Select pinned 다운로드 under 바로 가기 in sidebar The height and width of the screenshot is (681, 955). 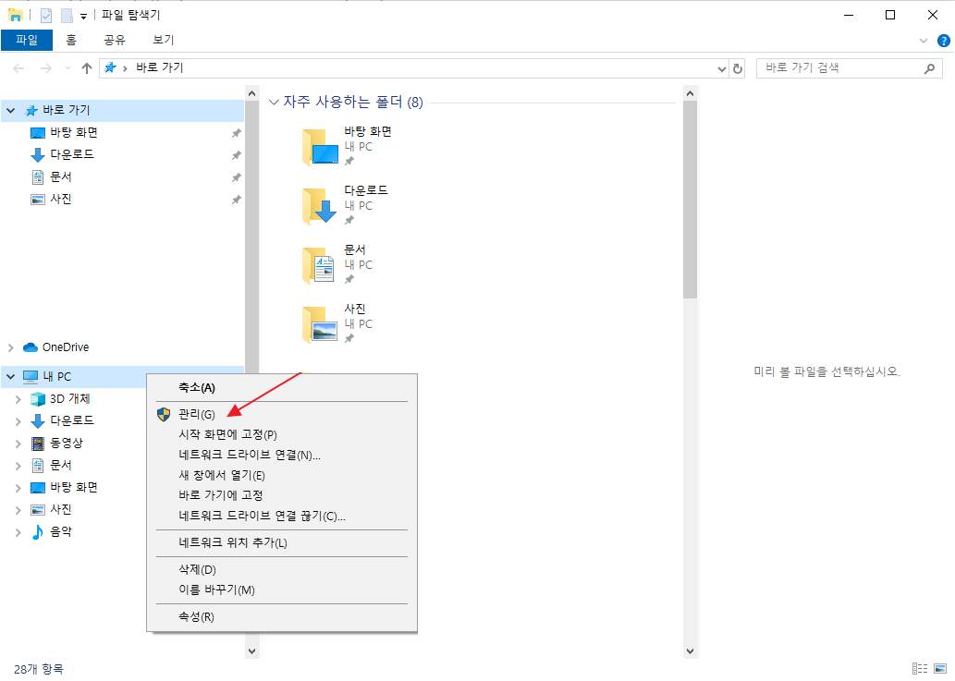(x=72, y=154)
